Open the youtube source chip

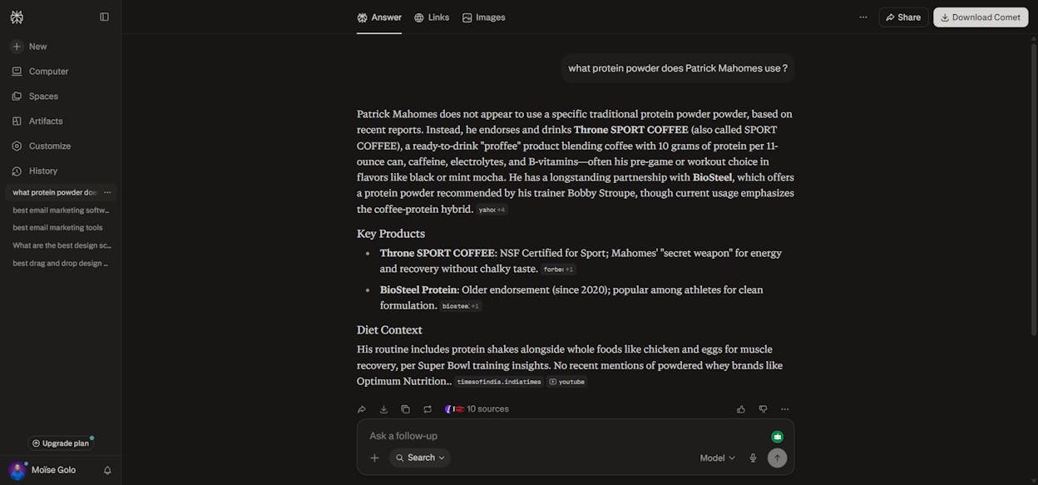point(567,382)
